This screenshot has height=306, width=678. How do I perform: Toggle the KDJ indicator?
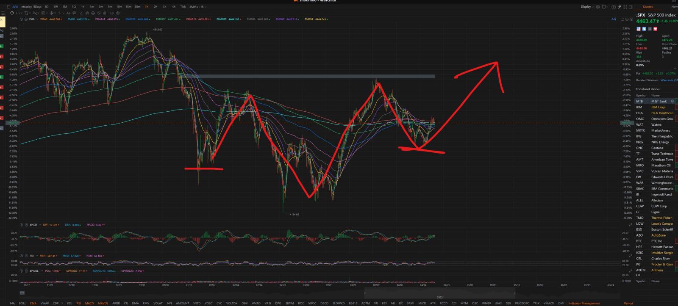click(x=69, y=303)
